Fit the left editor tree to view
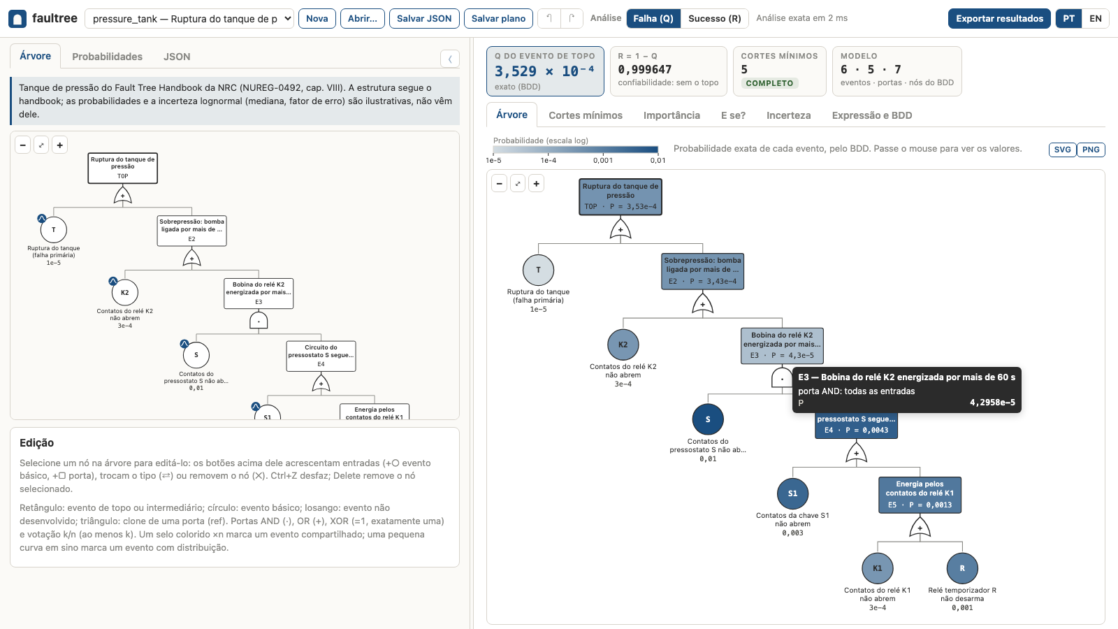The image size is (1118, 629). pyautogui.click(x=41, y=145)
